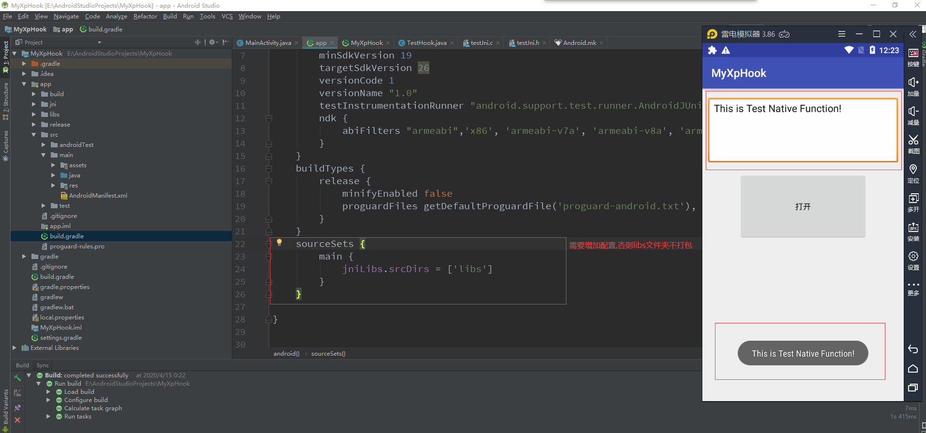Click the warning triangle in Android status bar
The image size is (926, 433).
pyautogui.click(x=726, y=50)
